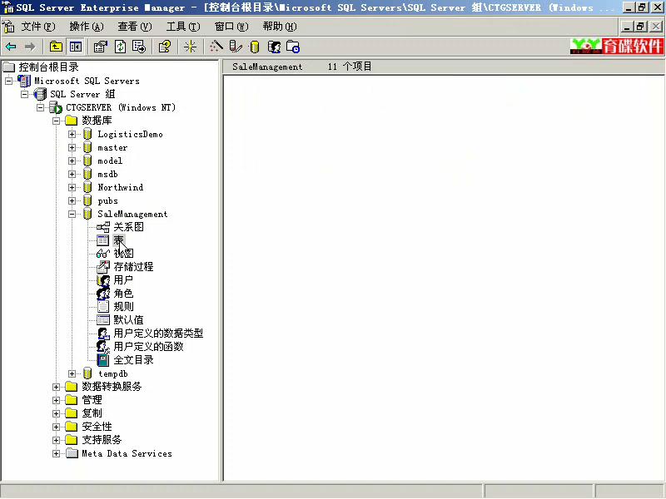
Task: Select the pubs database icon
Action: pos(87,200)
